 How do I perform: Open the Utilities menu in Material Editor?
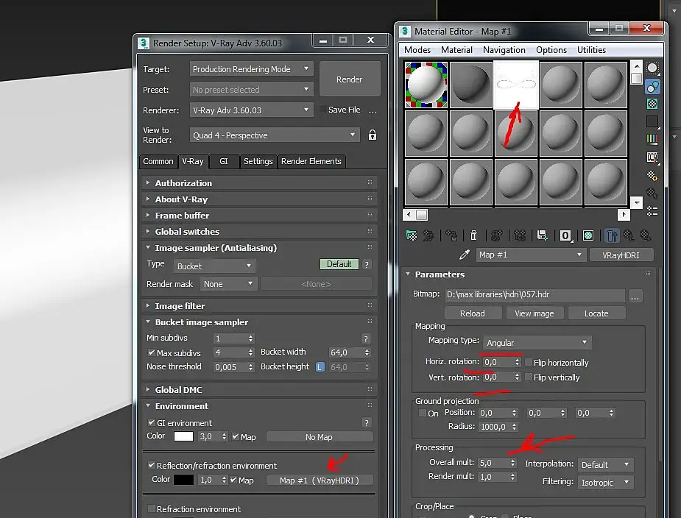[591, 50]
